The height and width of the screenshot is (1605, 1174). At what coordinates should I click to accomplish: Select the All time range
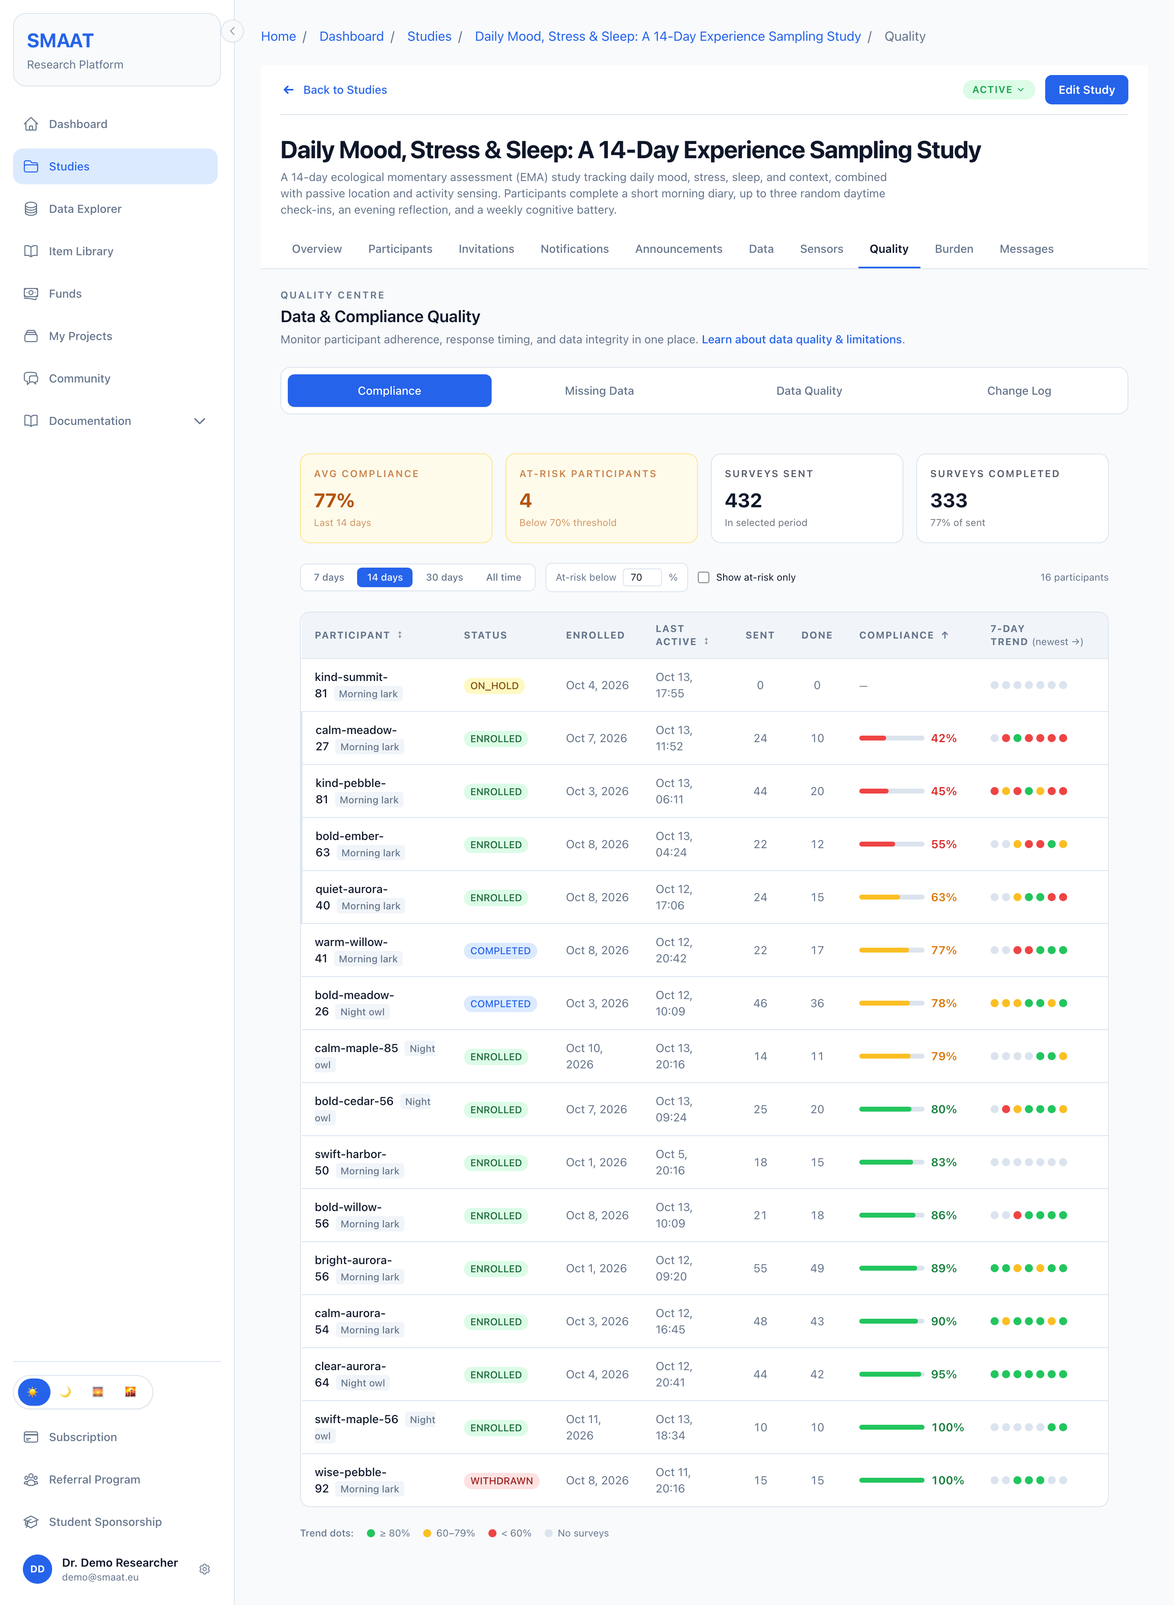(503, 577)
